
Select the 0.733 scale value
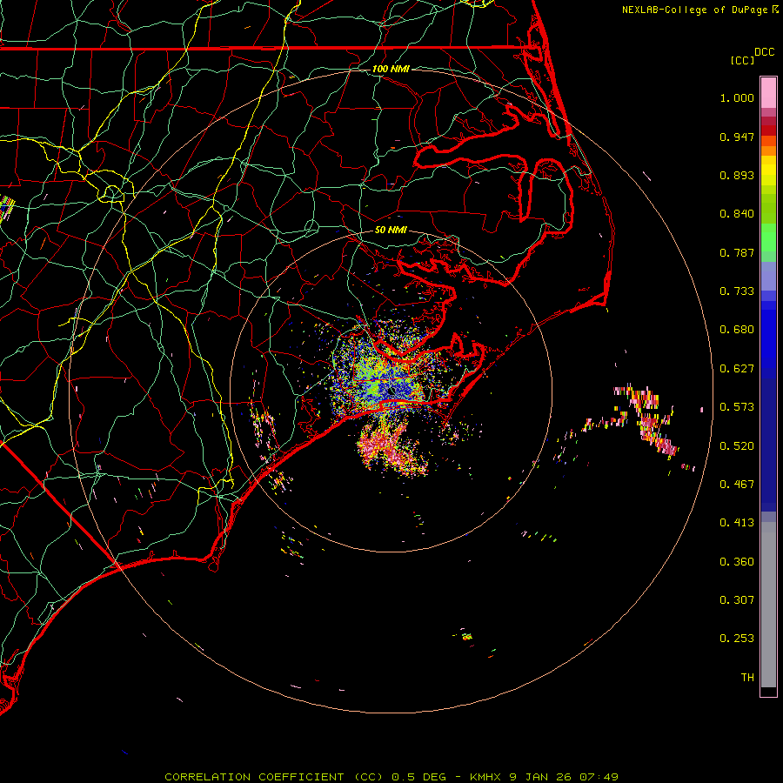(737, 291)
